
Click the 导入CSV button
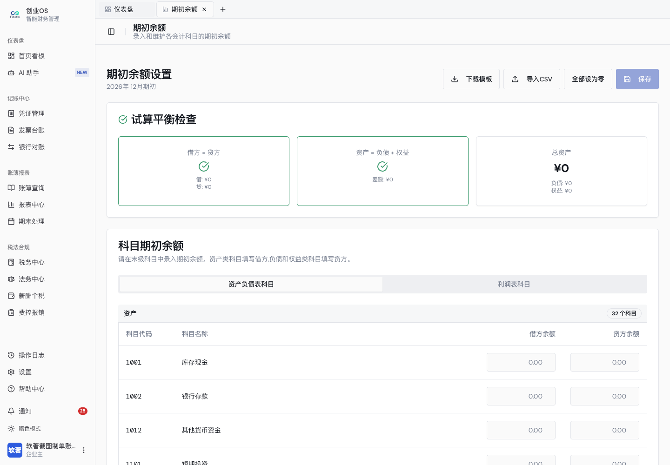[x=532, y=79]
